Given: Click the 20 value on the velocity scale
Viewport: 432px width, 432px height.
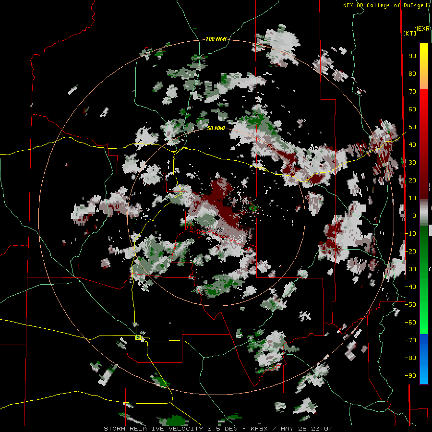Looking at the screenshot, I should click(x=412, y=180).
